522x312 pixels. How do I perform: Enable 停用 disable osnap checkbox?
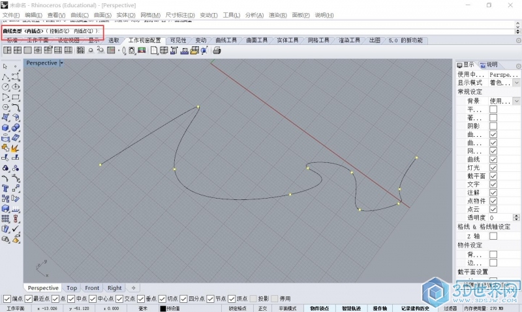point(275,299)
